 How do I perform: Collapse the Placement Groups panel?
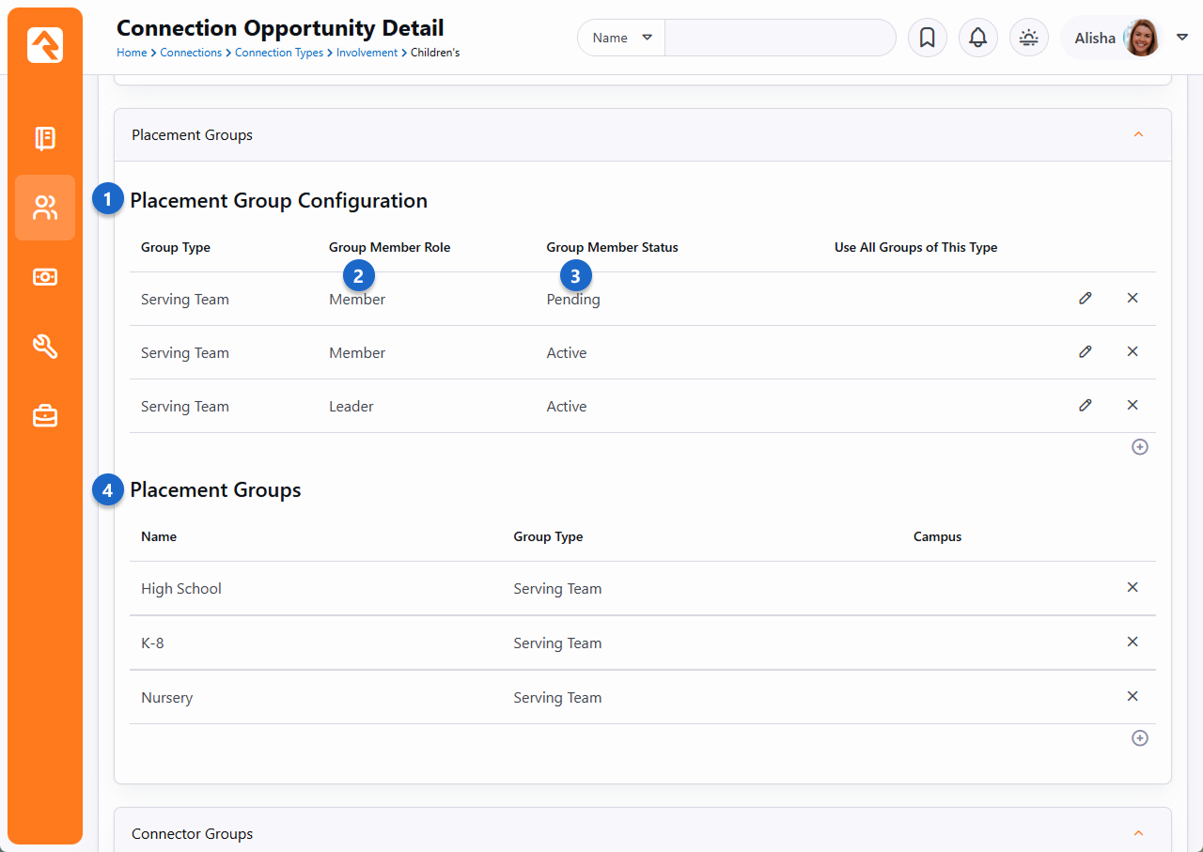pos(1138,135)
